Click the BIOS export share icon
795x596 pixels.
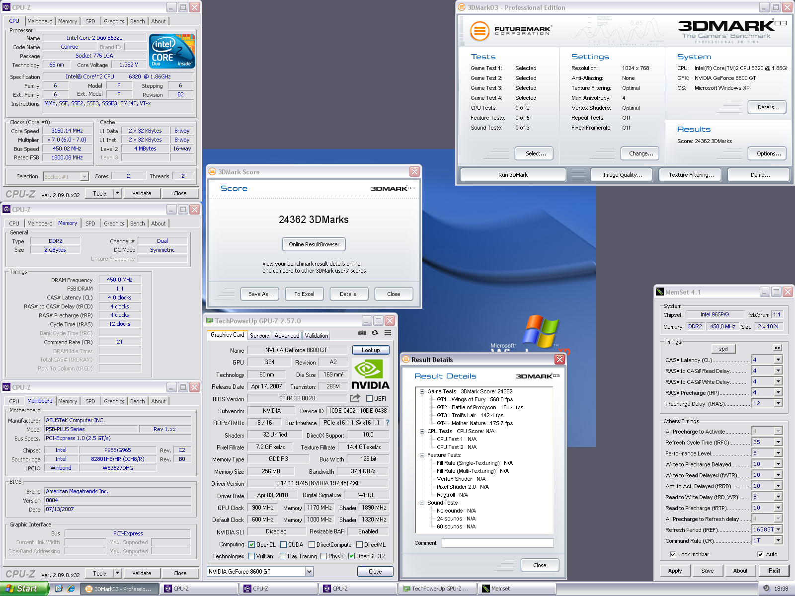point(355,398)
